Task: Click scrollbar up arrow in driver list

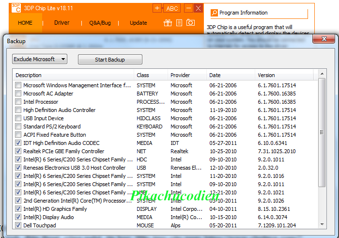Action: pyautogui.click(x=322, y=74)
